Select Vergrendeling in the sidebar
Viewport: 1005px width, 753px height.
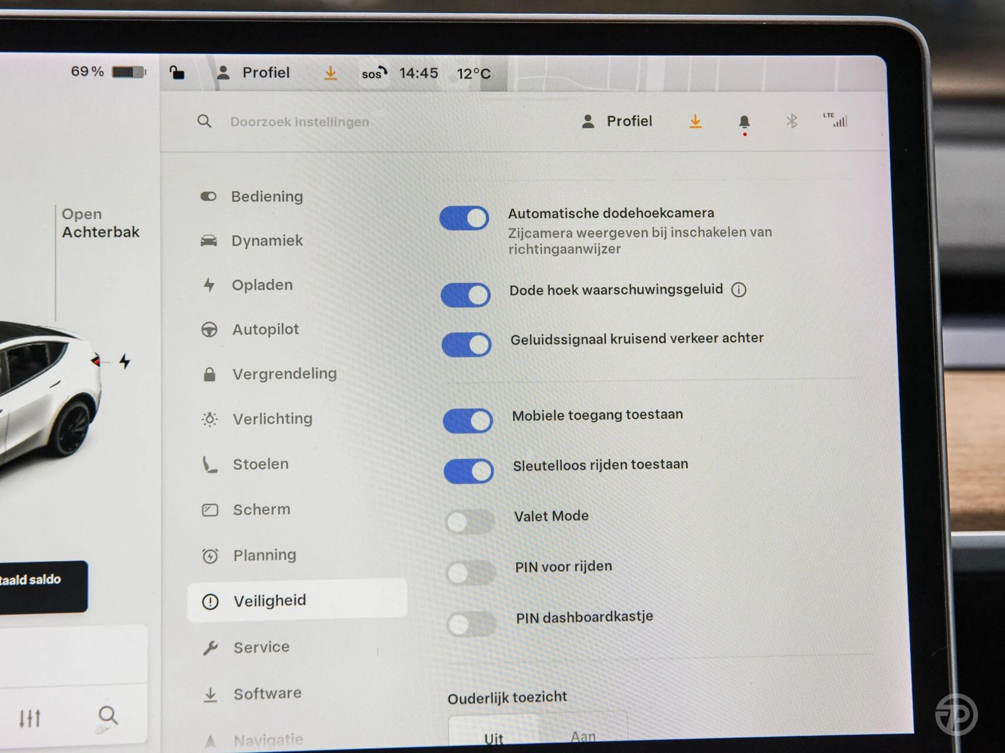284,374
